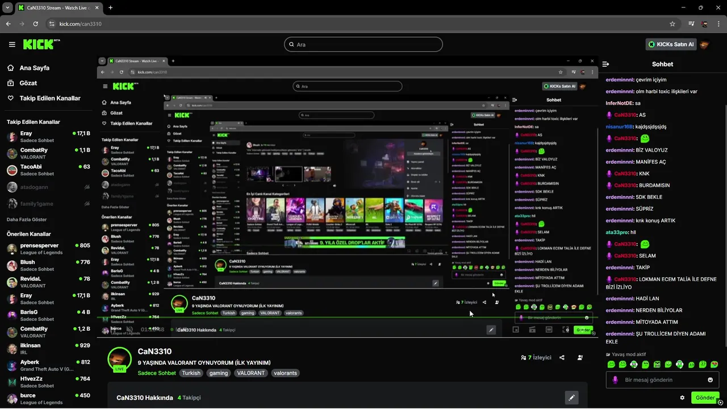Reload the kick.com page
This screenshot has height=409, width=727.
pyautogui.click(x=36, y=24)
